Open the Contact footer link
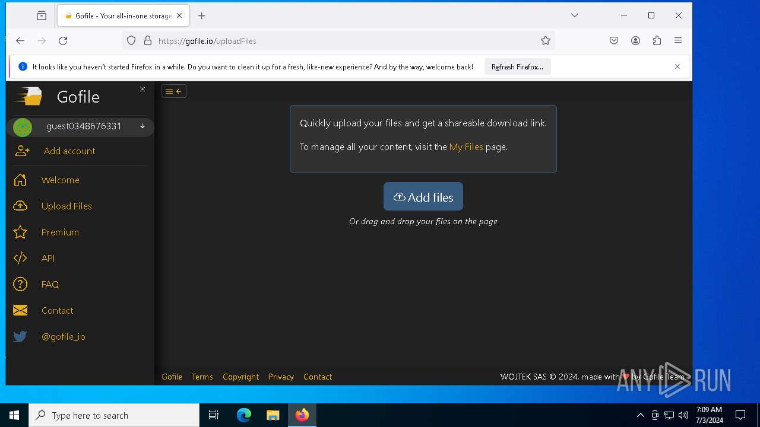 (x=318, y=377)
